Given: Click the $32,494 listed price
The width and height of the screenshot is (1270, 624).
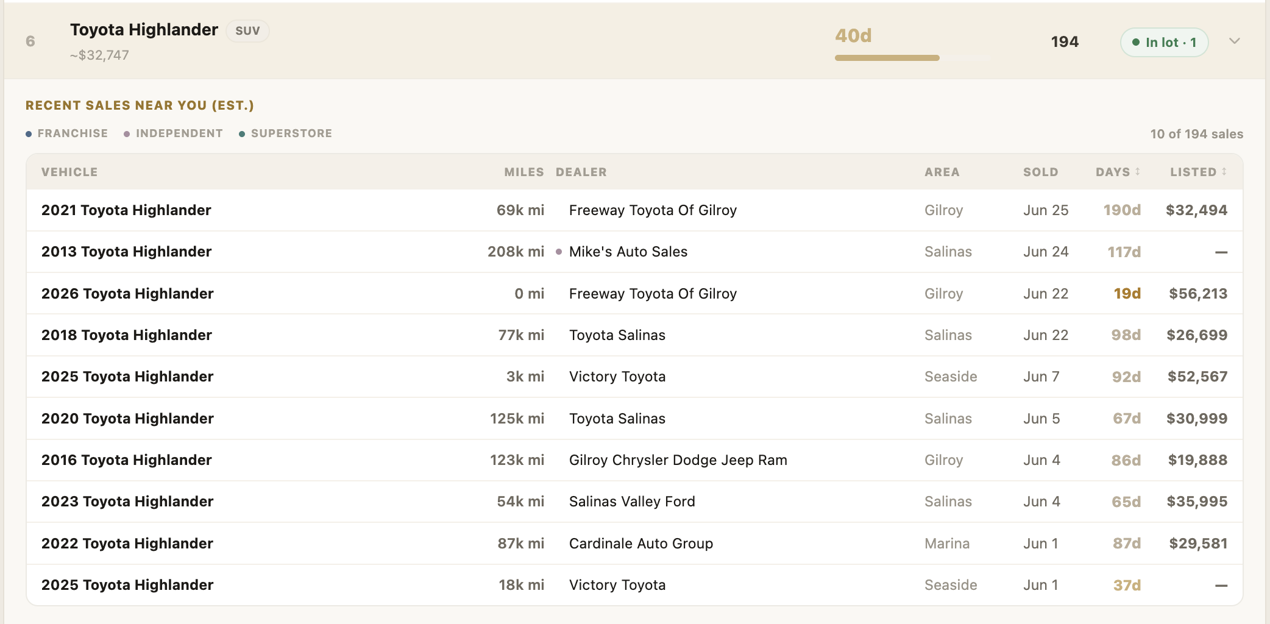Looking at the screenshot, I should pyautogui.click(x=1197, y=210).
